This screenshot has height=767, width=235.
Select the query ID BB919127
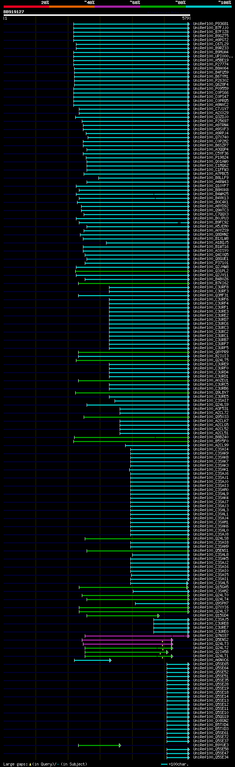(x=14, y=12)
